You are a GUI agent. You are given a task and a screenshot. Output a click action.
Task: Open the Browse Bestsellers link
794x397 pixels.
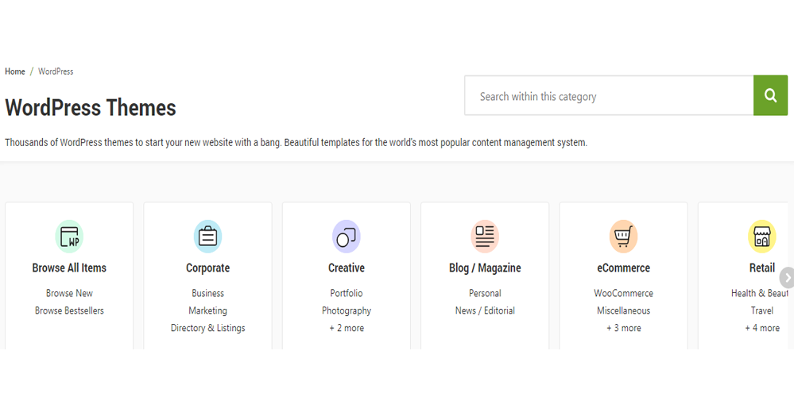click(69, 310)
